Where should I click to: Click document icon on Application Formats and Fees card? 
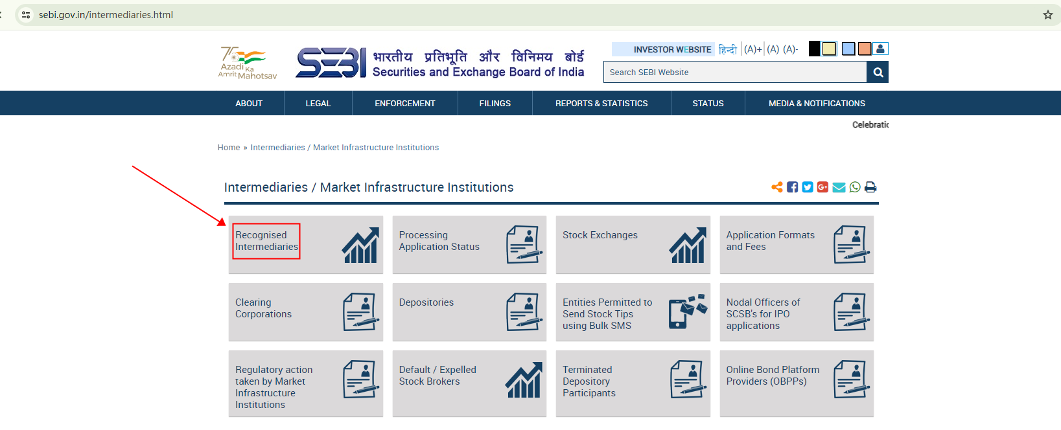[x=852, y=245]
